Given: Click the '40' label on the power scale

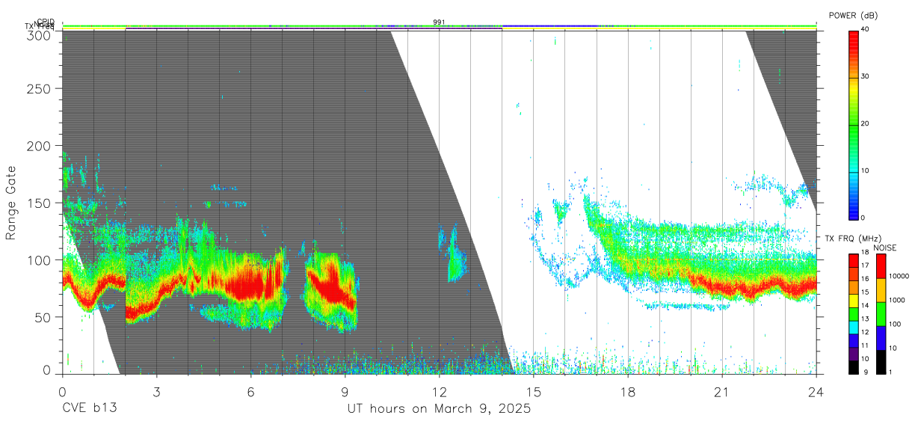Looking at the screenshot, I should [x=864, y=29].
